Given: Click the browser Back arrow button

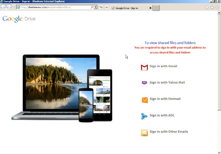Looking at the screenshot, I should click(x=3, y=7).
